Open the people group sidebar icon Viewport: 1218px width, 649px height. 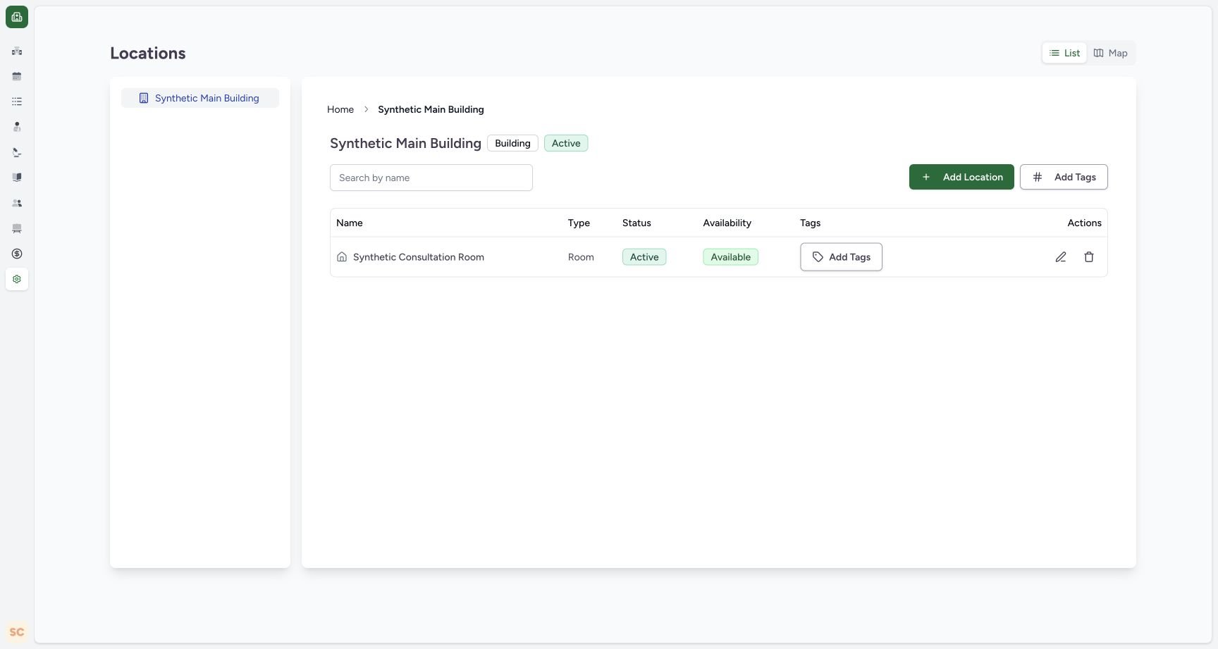tap(17, 203)
